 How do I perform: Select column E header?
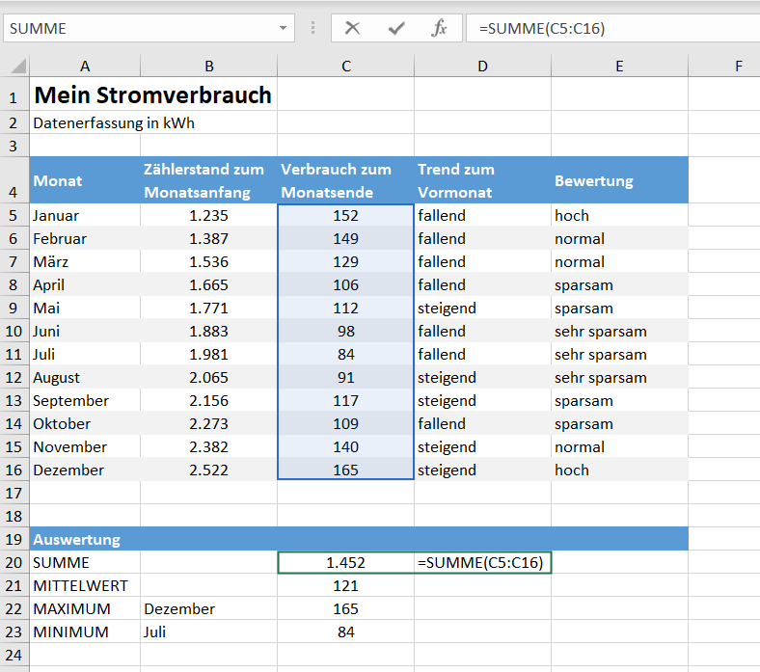coord(619,67)
